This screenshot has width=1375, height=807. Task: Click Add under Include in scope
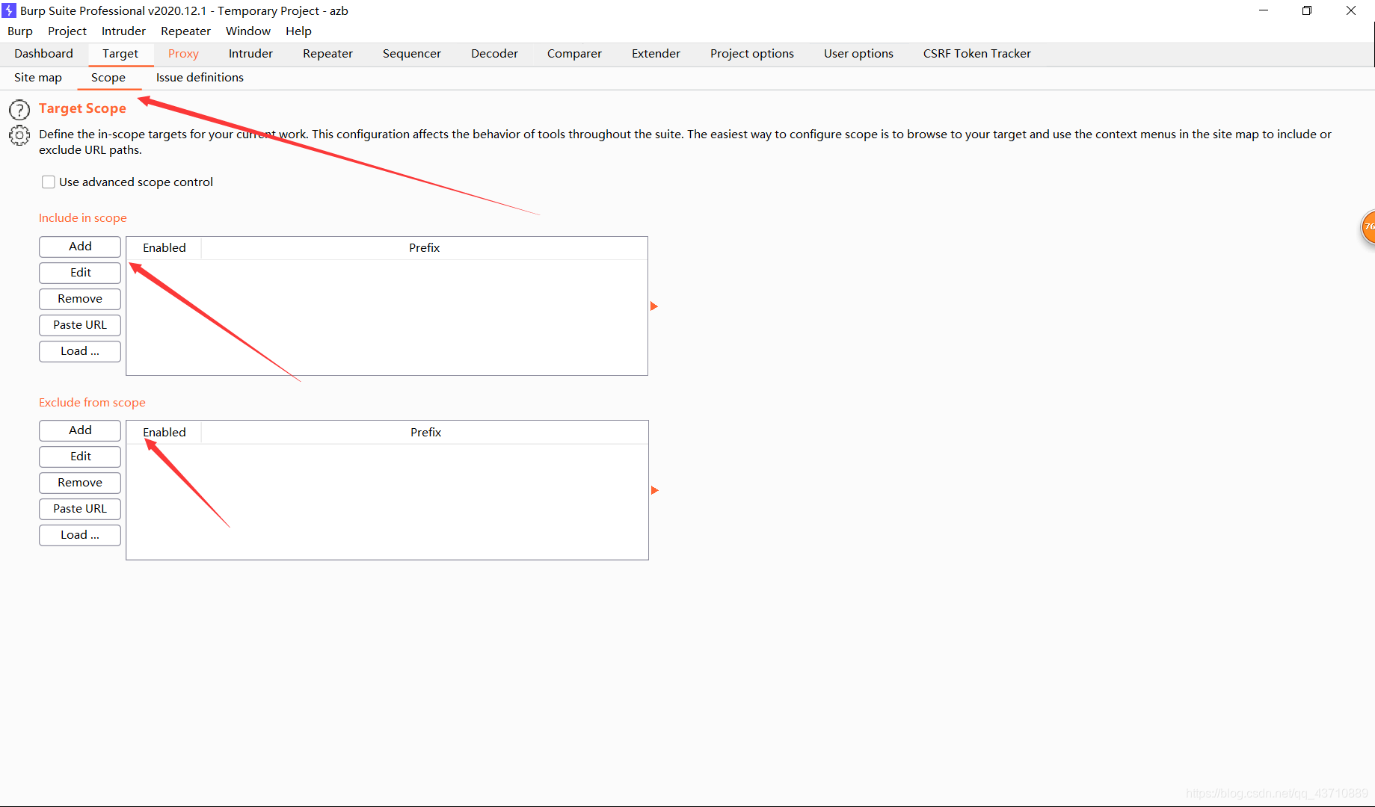coord(80,247)
